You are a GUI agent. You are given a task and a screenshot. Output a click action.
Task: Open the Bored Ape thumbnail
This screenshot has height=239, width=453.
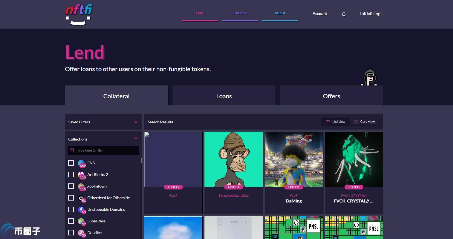234,159
